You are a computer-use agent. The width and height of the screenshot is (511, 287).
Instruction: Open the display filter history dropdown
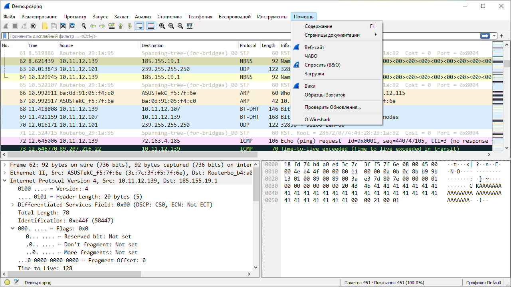click(495, 36)
